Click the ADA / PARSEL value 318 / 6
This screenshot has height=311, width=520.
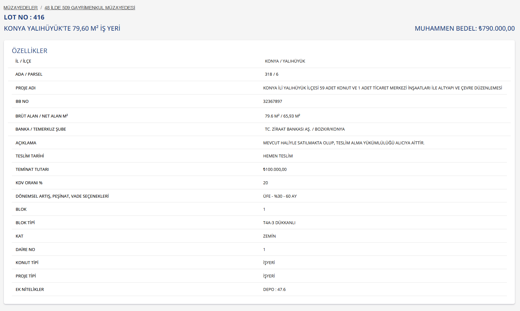(271, 74)
